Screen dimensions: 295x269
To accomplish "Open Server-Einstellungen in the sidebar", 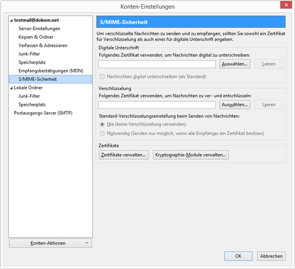I will click(39, 28).
